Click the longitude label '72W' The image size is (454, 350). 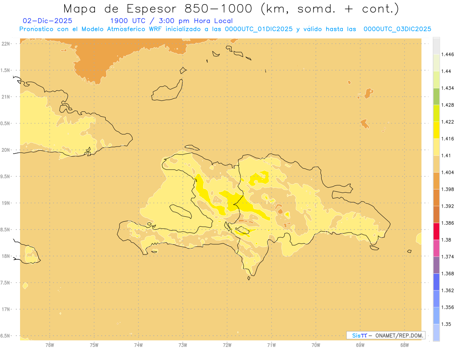point(227,345)
